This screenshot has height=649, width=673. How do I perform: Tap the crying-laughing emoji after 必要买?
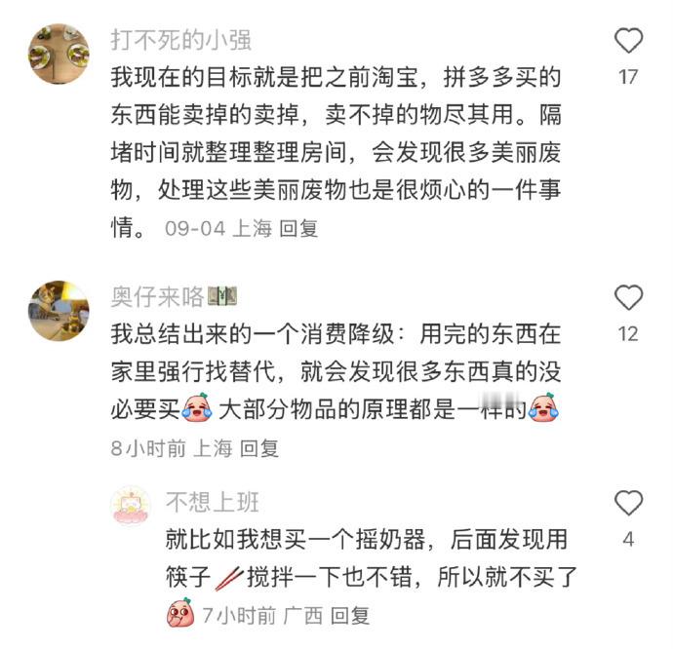click(x=197, y=407)
